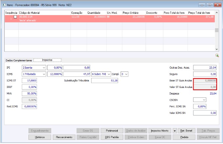223x144 pixels.
Task: Click the Preço Unitário column header
Action: coord(134,13)
